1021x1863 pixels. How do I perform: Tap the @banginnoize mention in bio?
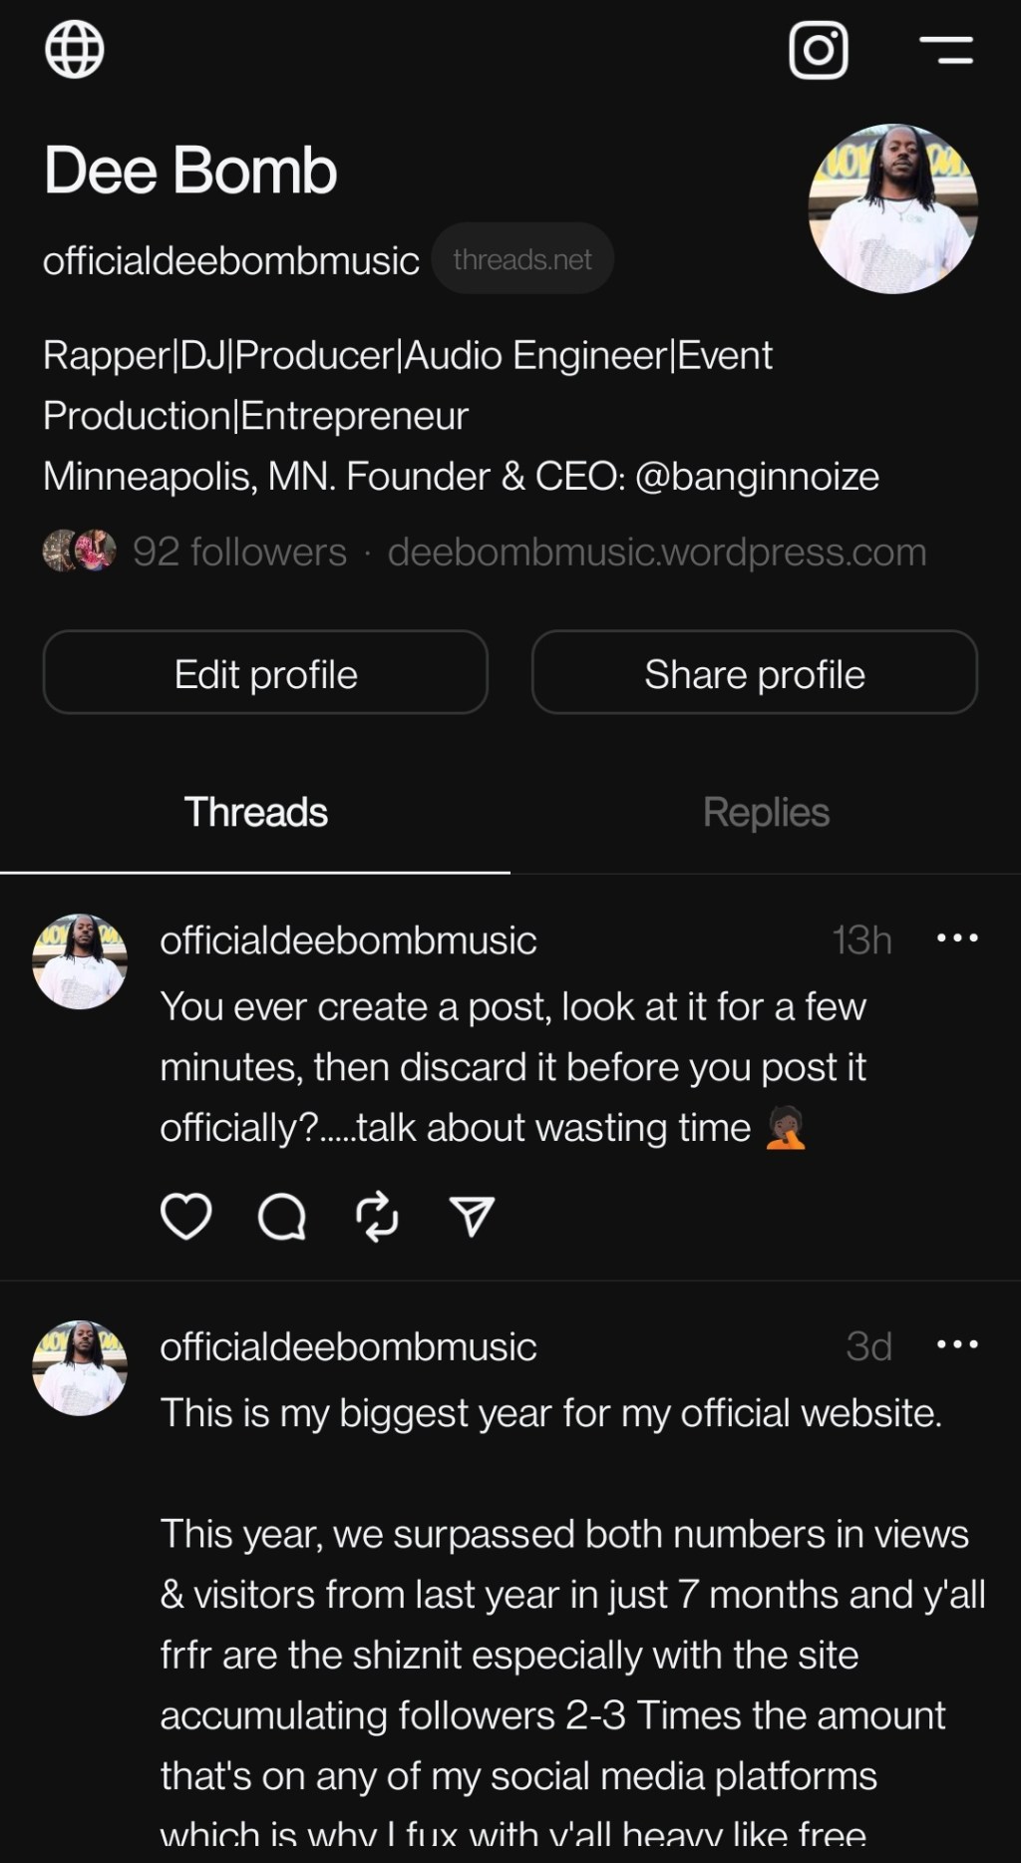coord(757,477)
